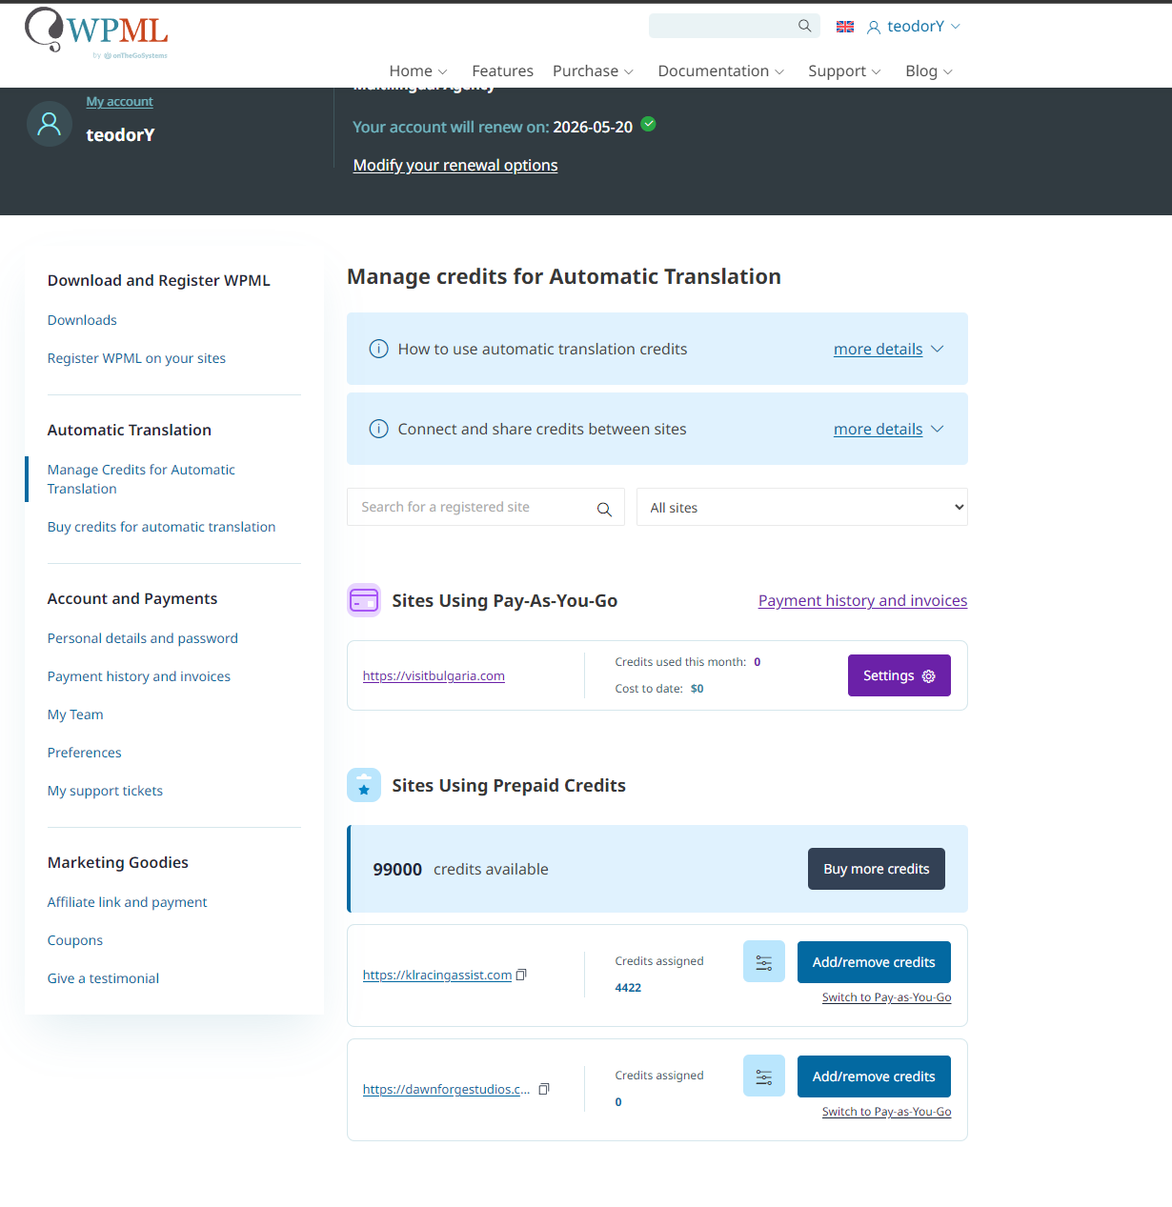Click the green renewal checkmark icon
1172x1207 pixels.
[649, 124]
